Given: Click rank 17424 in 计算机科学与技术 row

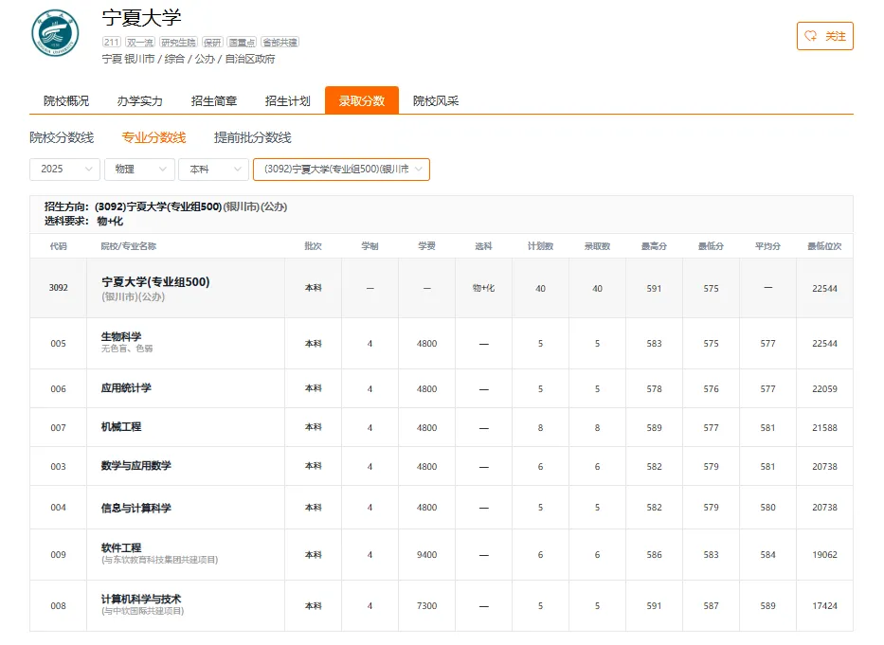Looking at the screenshot, I should coord(824,606).
